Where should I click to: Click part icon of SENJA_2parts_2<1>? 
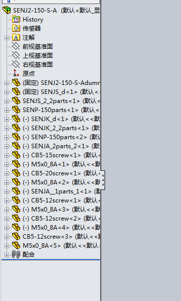[16, 146]
